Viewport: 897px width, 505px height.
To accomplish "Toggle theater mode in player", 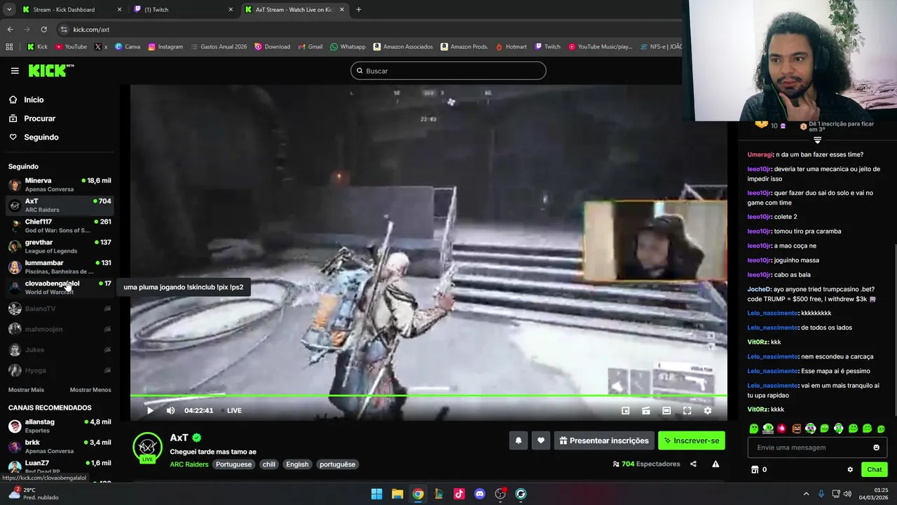I will (666, 410).
